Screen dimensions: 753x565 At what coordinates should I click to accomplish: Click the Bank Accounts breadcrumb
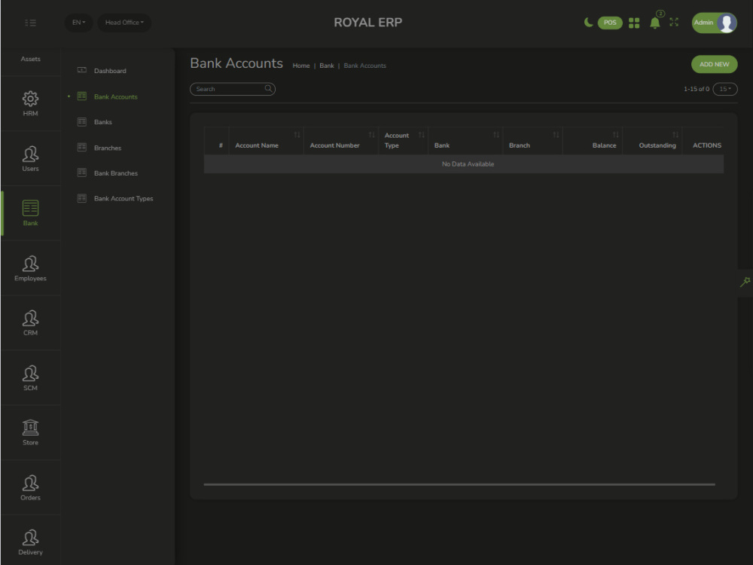365,66
